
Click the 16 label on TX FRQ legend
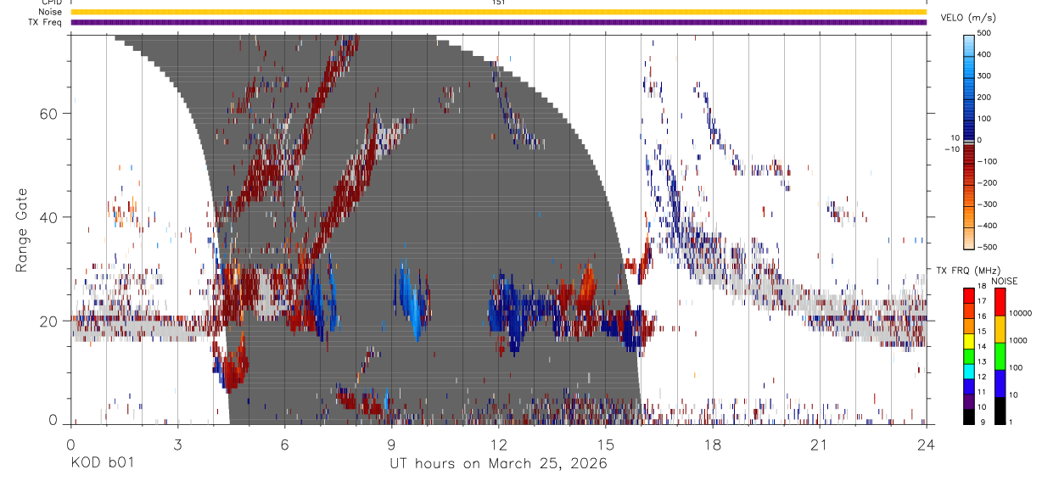pos(982,316)
